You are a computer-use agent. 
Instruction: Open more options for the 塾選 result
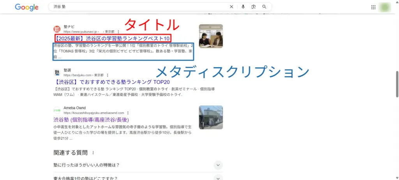pos(108,75)
